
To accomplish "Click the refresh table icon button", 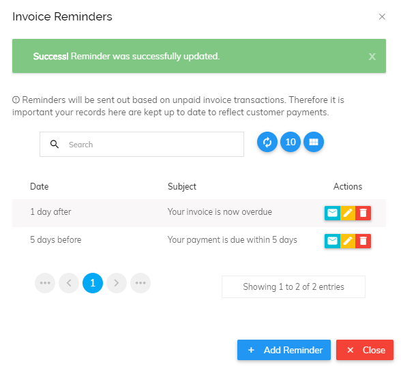I will point(267,142).
